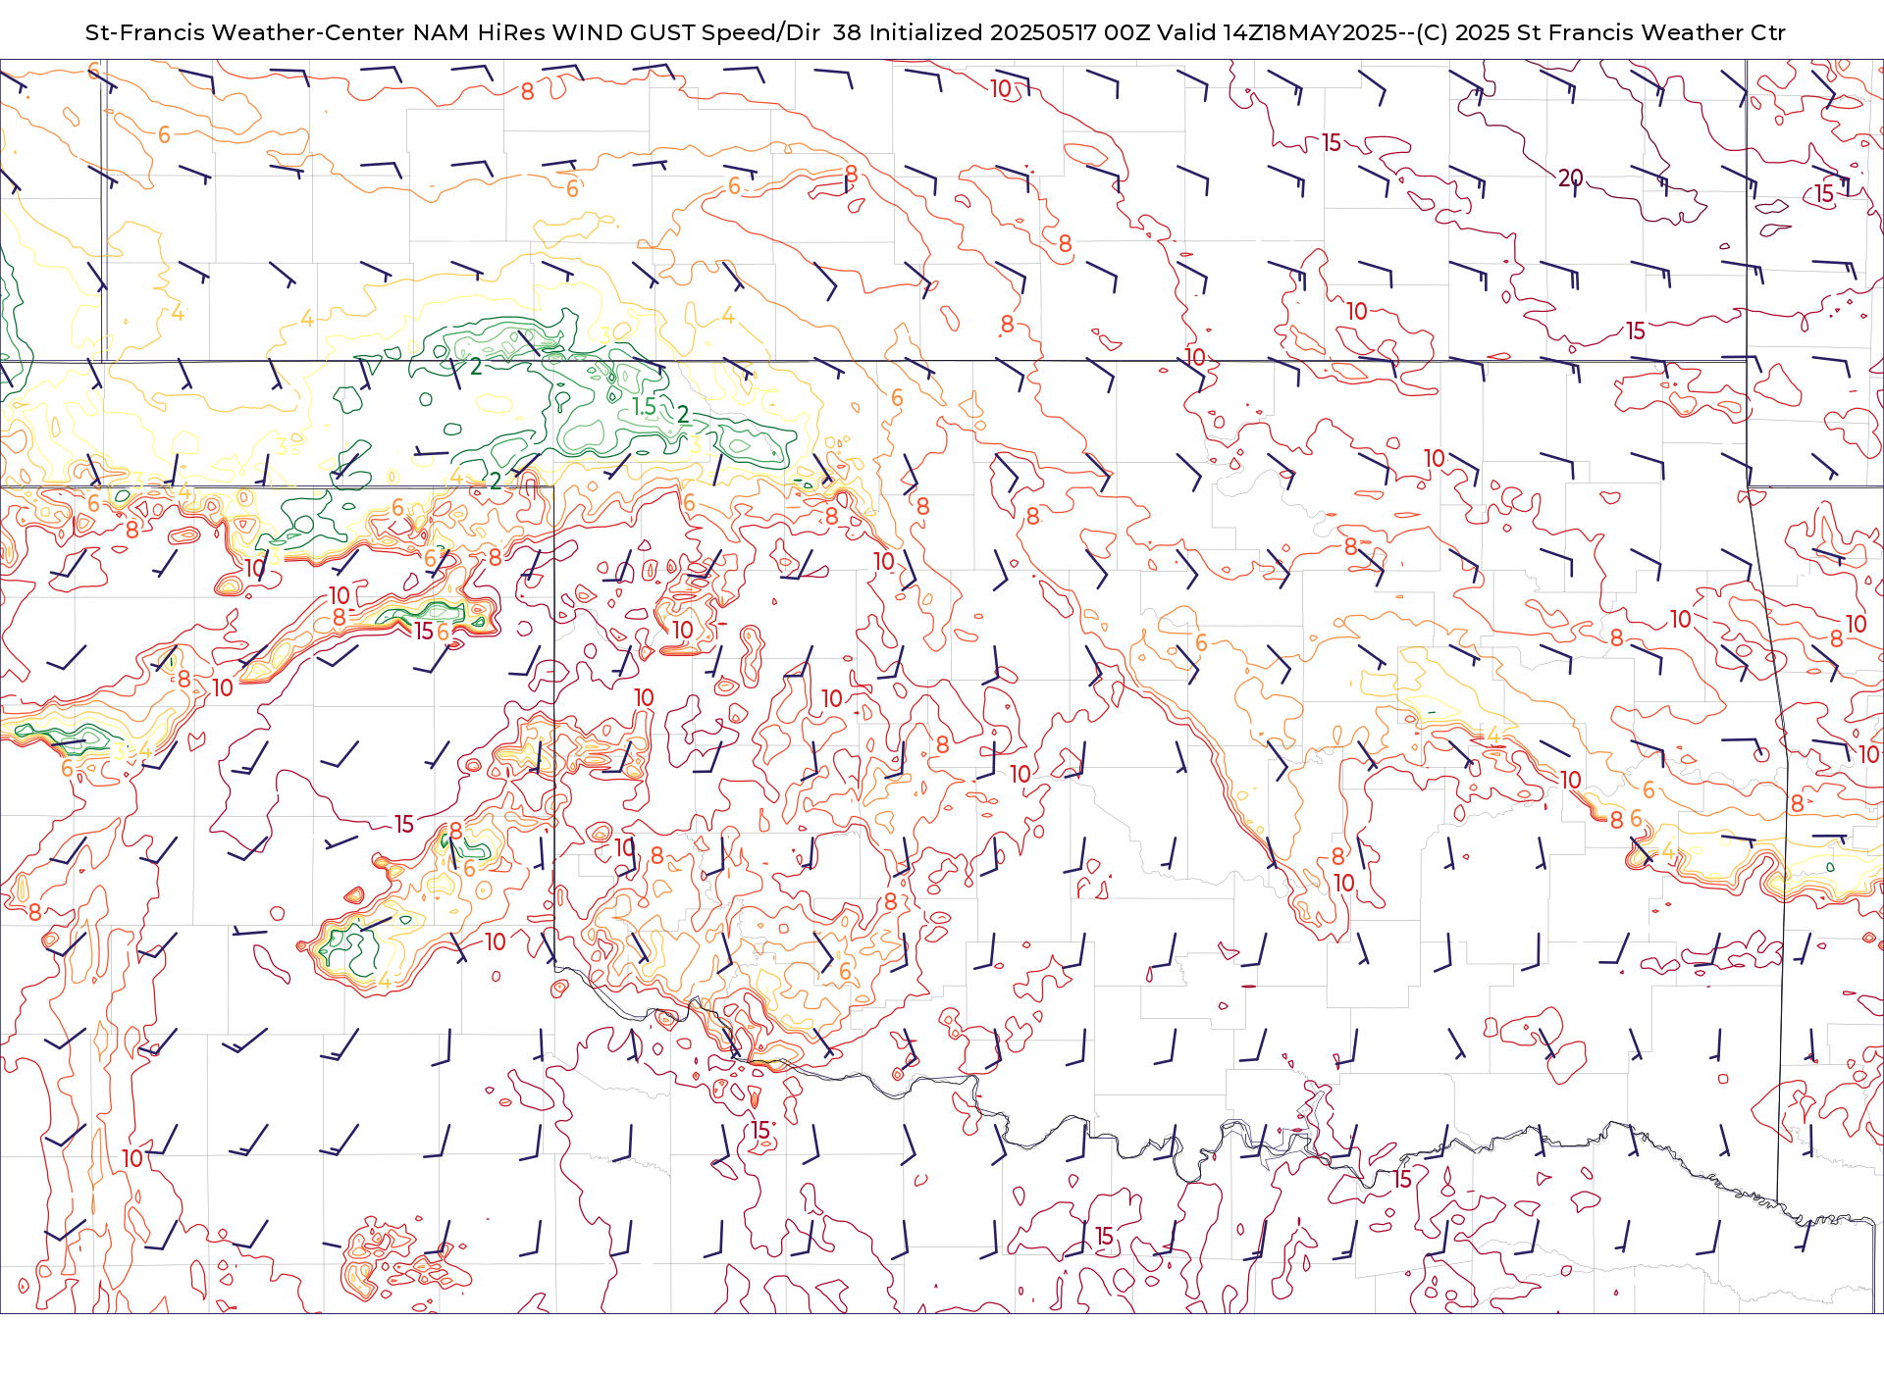Click the "St-Francis Weather-Center" title text
Viewport: 1884px width, 1373px height.
click(x=244, y=32)
